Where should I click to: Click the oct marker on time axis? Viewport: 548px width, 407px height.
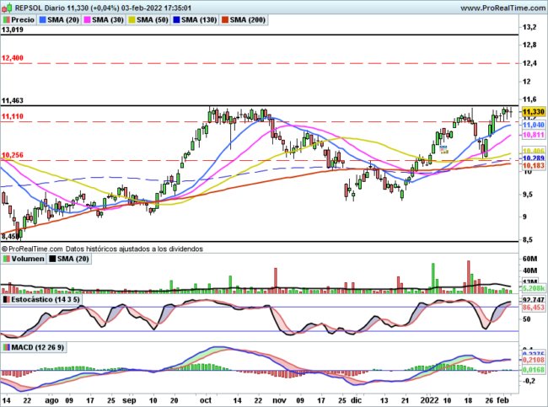206,399
